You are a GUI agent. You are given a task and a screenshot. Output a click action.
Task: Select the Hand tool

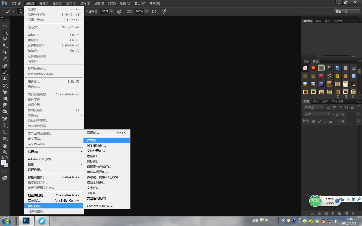pyautogui.click(x=5, y=146)
